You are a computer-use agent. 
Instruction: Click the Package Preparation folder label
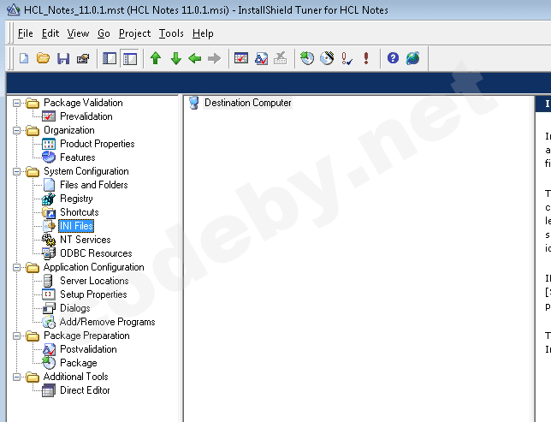86,336
